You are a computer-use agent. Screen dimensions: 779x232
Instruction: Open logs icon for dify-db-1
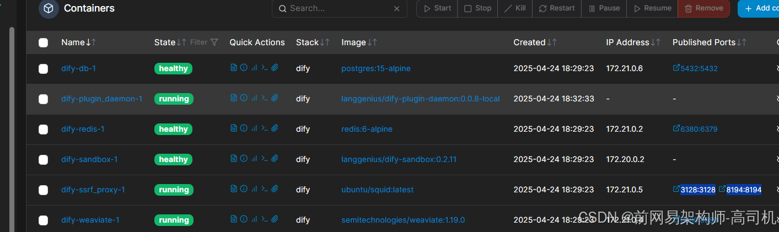point(234,68)
